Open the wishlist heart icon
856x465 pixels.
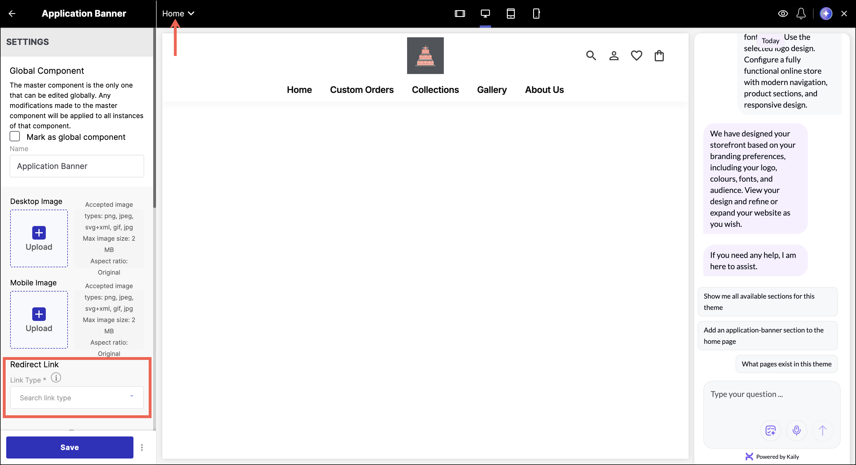coord(636,55)
